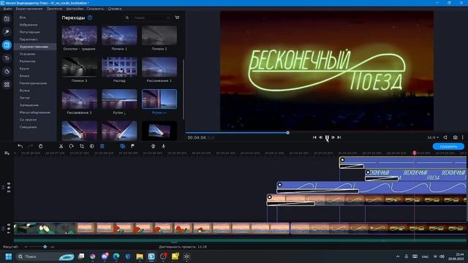The width and height of the screenshot is (468, 263).
Task: Jump to the previous clip start button
Action: pyautogui.click(x=314, y=137)
